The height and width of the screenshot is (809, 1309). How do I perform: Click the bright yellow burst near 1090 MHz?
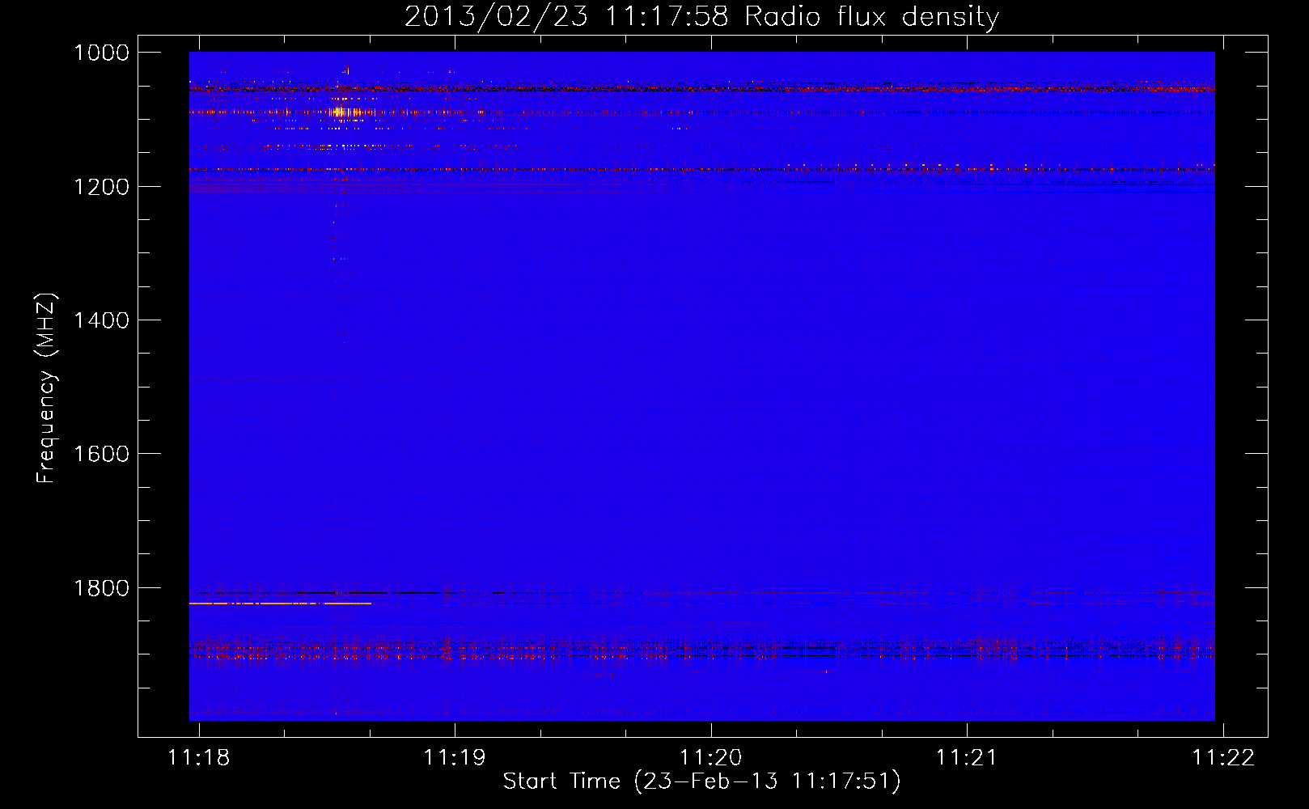(x=340, y=112)
